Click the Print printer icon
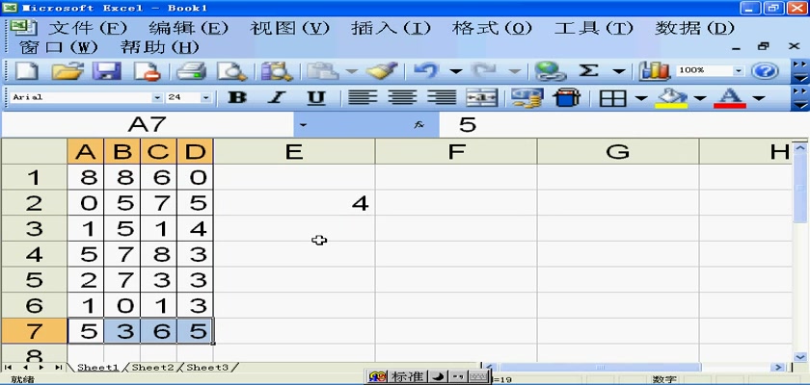 point(192,70)
